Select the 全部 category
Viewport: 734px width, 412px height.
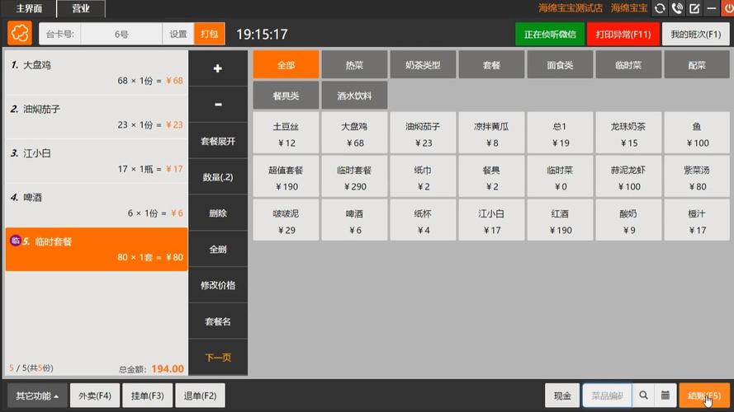point(286,65)
